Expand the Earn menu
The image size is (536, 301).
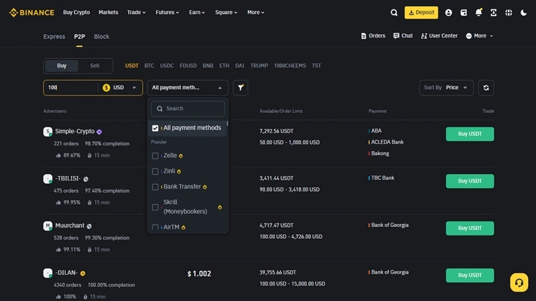coord(197,12)
